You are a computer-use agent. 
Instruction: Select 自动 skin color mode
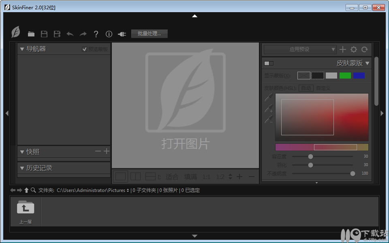coord(306,88)
